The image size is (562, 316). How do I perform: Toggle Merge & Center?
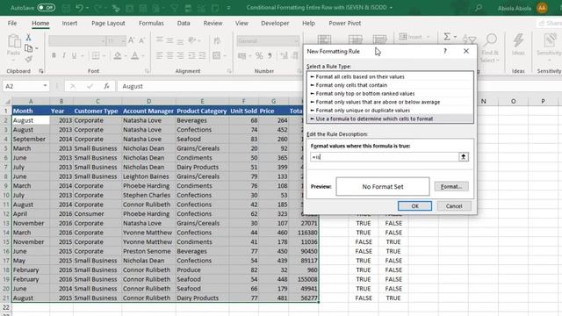(216, 55)
